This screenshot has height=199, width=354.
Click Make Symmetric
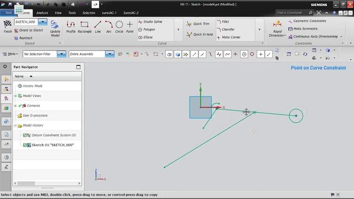[x=303, y=29]
